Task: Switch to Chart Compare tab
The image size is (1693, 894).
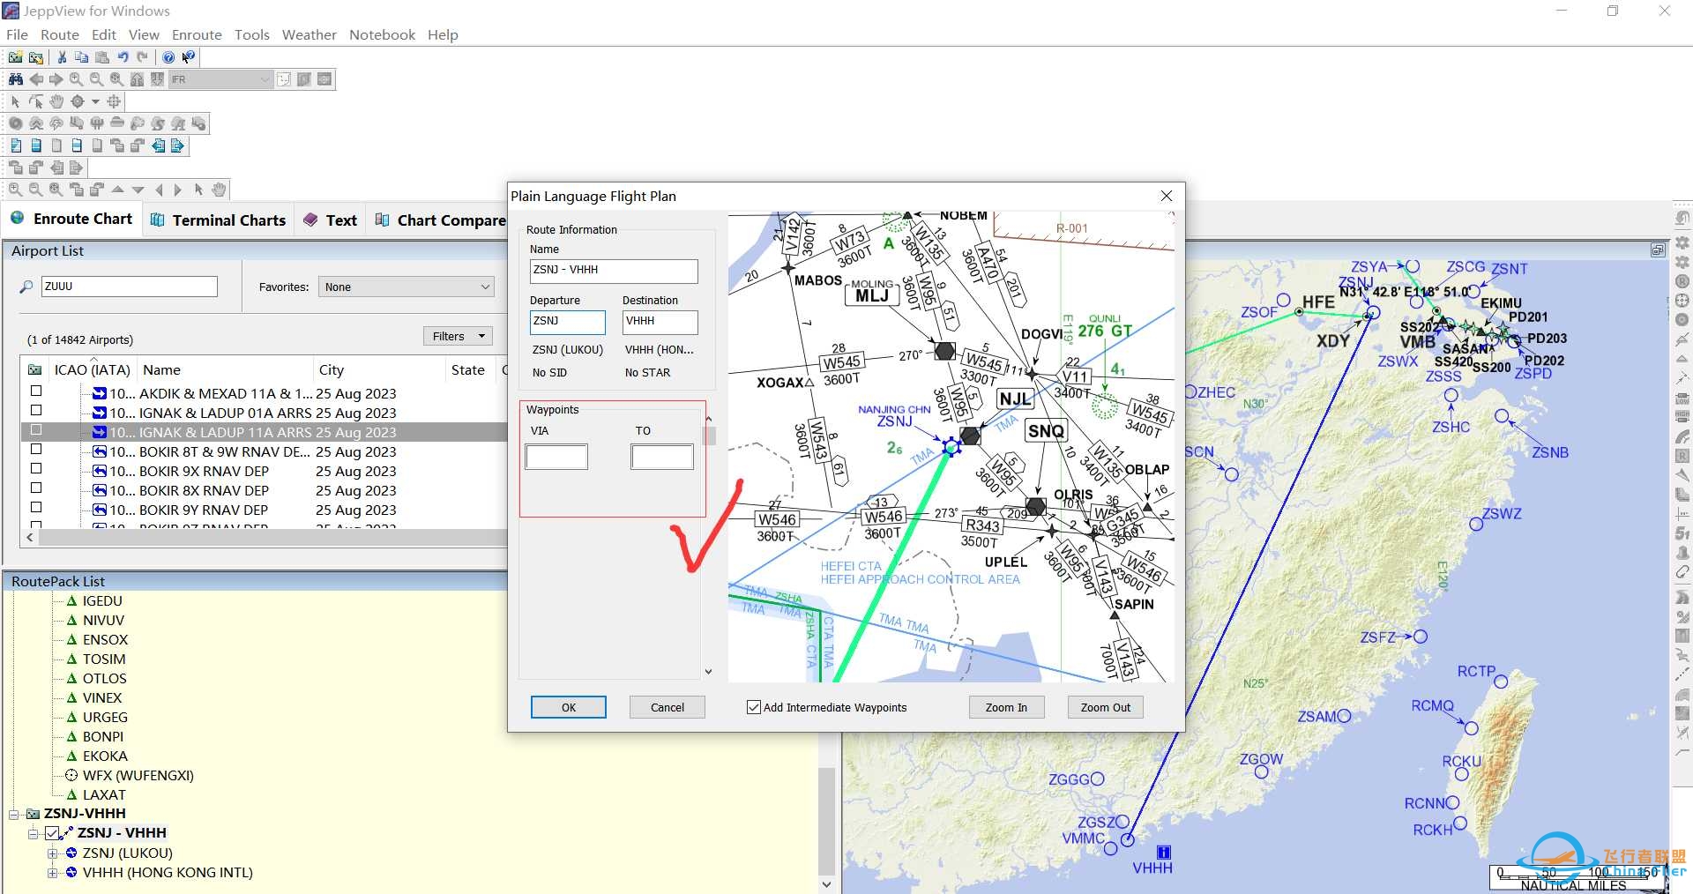Action: (x=440, y=220)
